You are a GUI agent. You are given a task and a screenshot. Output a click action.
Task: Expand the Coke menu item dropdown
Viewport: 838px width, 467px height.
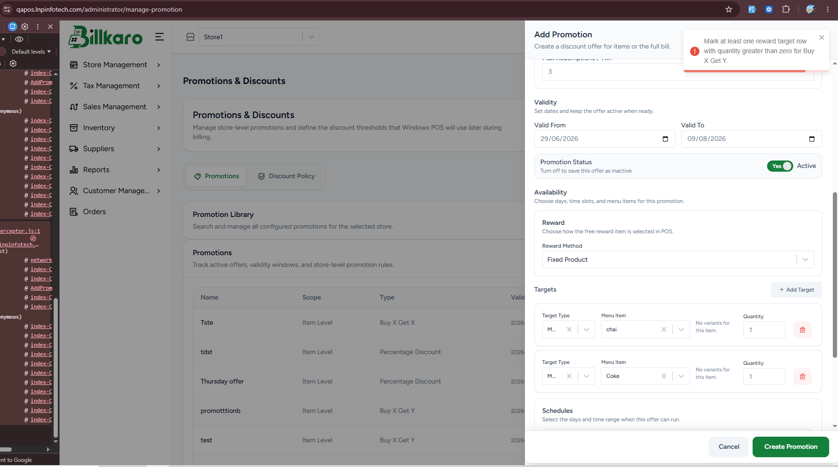681,376
